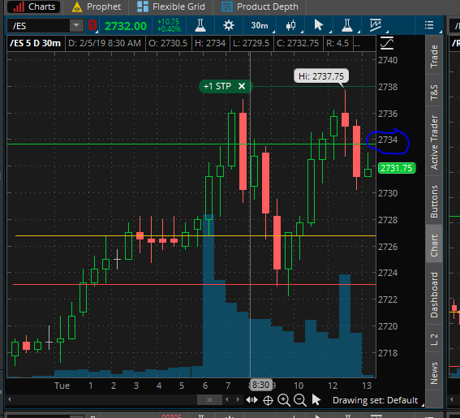Image resolution: width=460 pixels, height=418 pixels.
Task: Click the 2740 price axis label
Action: (388, 60)
